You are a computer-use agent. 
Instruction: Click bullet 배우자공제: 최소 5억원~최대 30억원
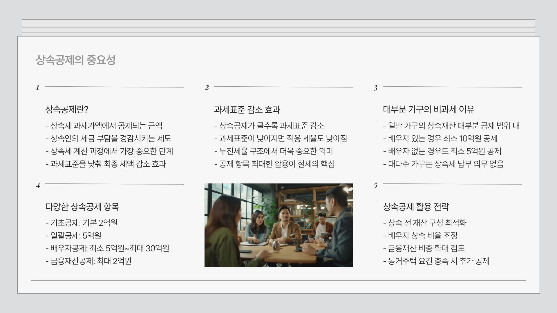tap(107, 248)
